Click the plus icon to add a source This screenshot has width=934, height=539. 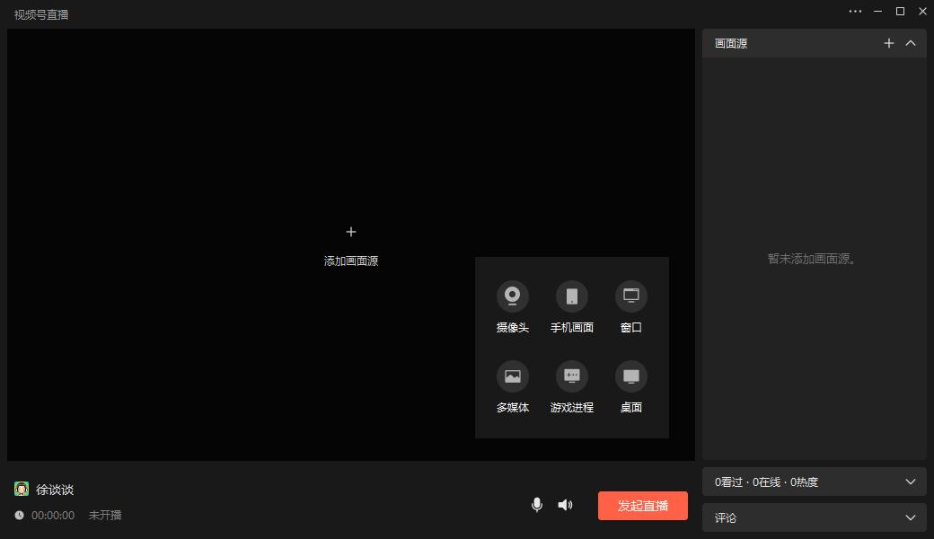[x=889, y=42]
